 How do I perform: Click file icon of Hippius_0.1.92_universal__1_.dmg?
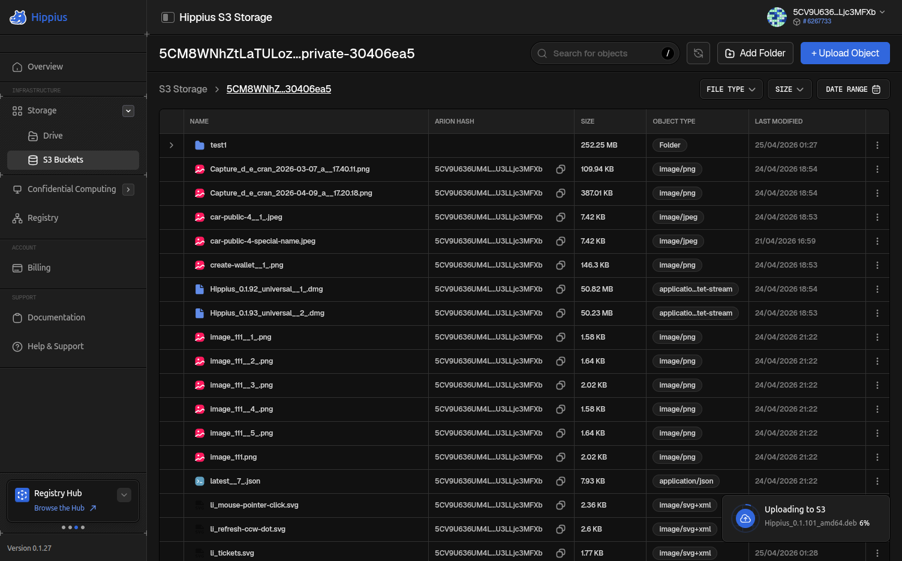click(x=200, y=289)
